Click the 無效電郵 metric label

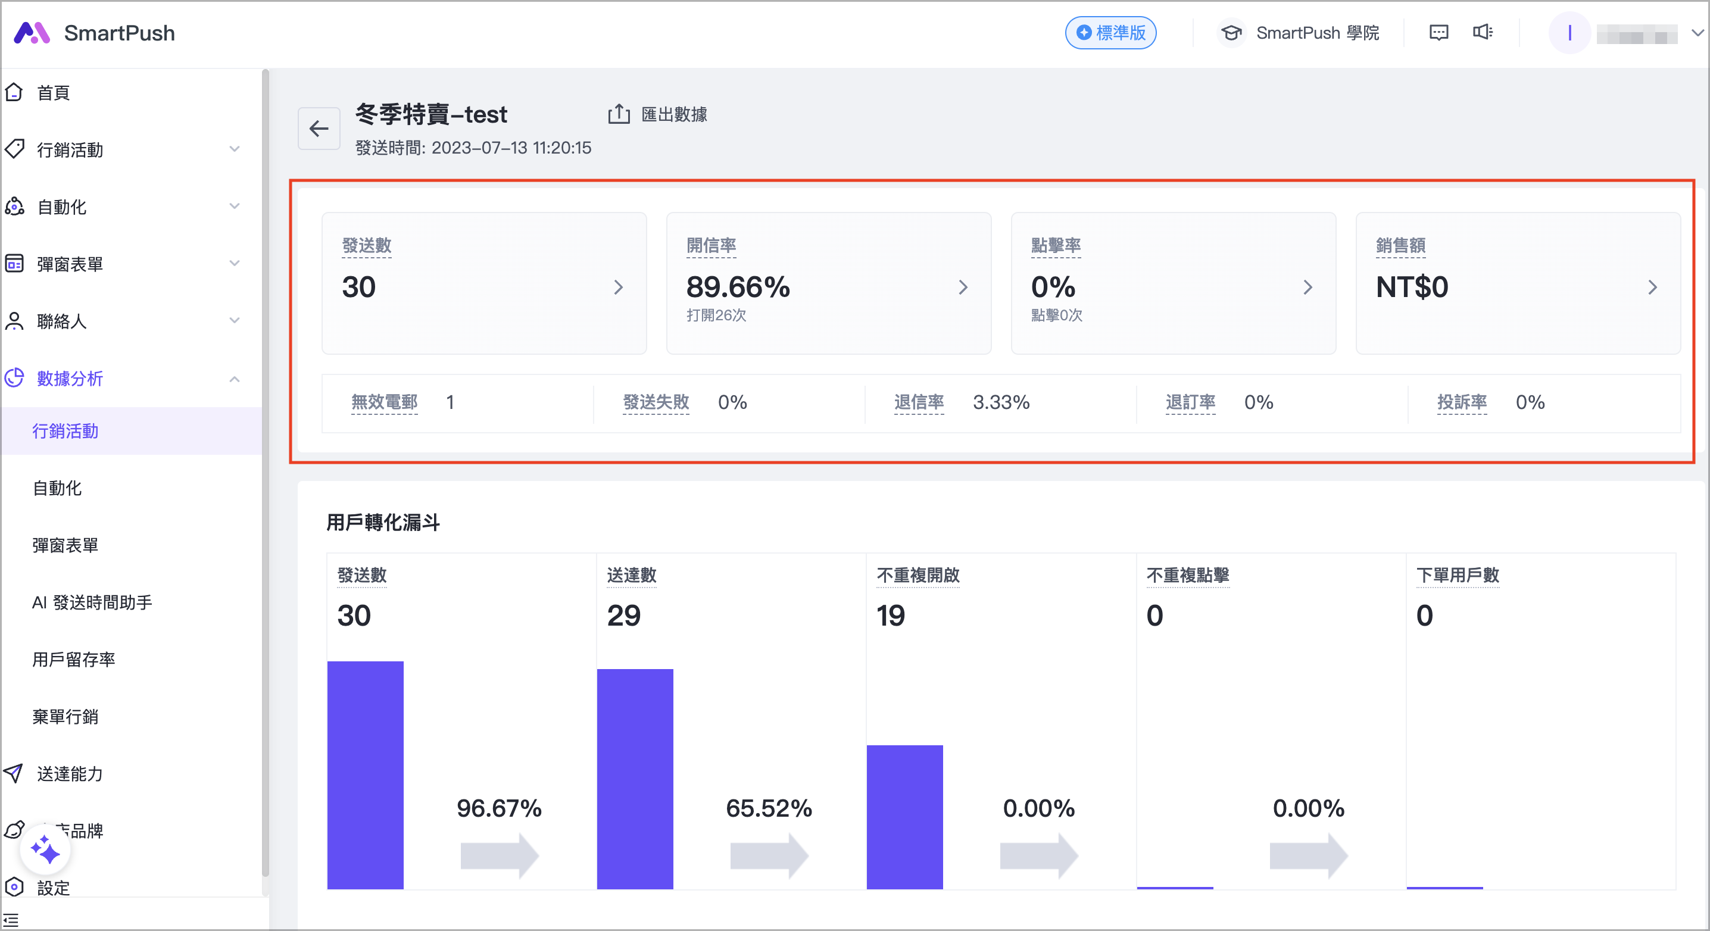[x=383, y=402]
